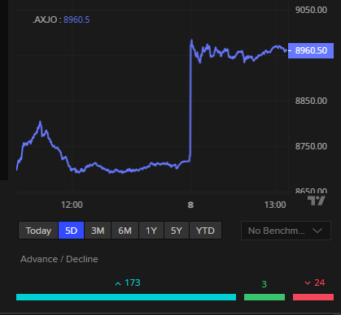341x315 pixels.
Task: Click the 13:00 time axis marker
Action: [x=275, y=205]
